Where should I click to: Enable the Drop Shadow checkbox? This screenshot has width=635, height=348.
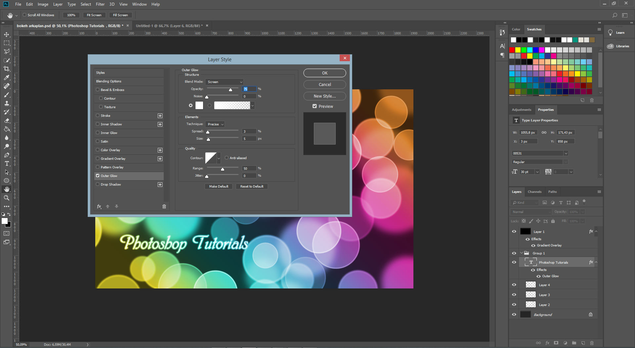tap(98, 184)
